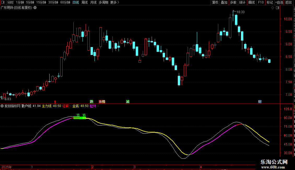
Task: Click the second green 顶 signal marker
Action: tap(84, 115)
